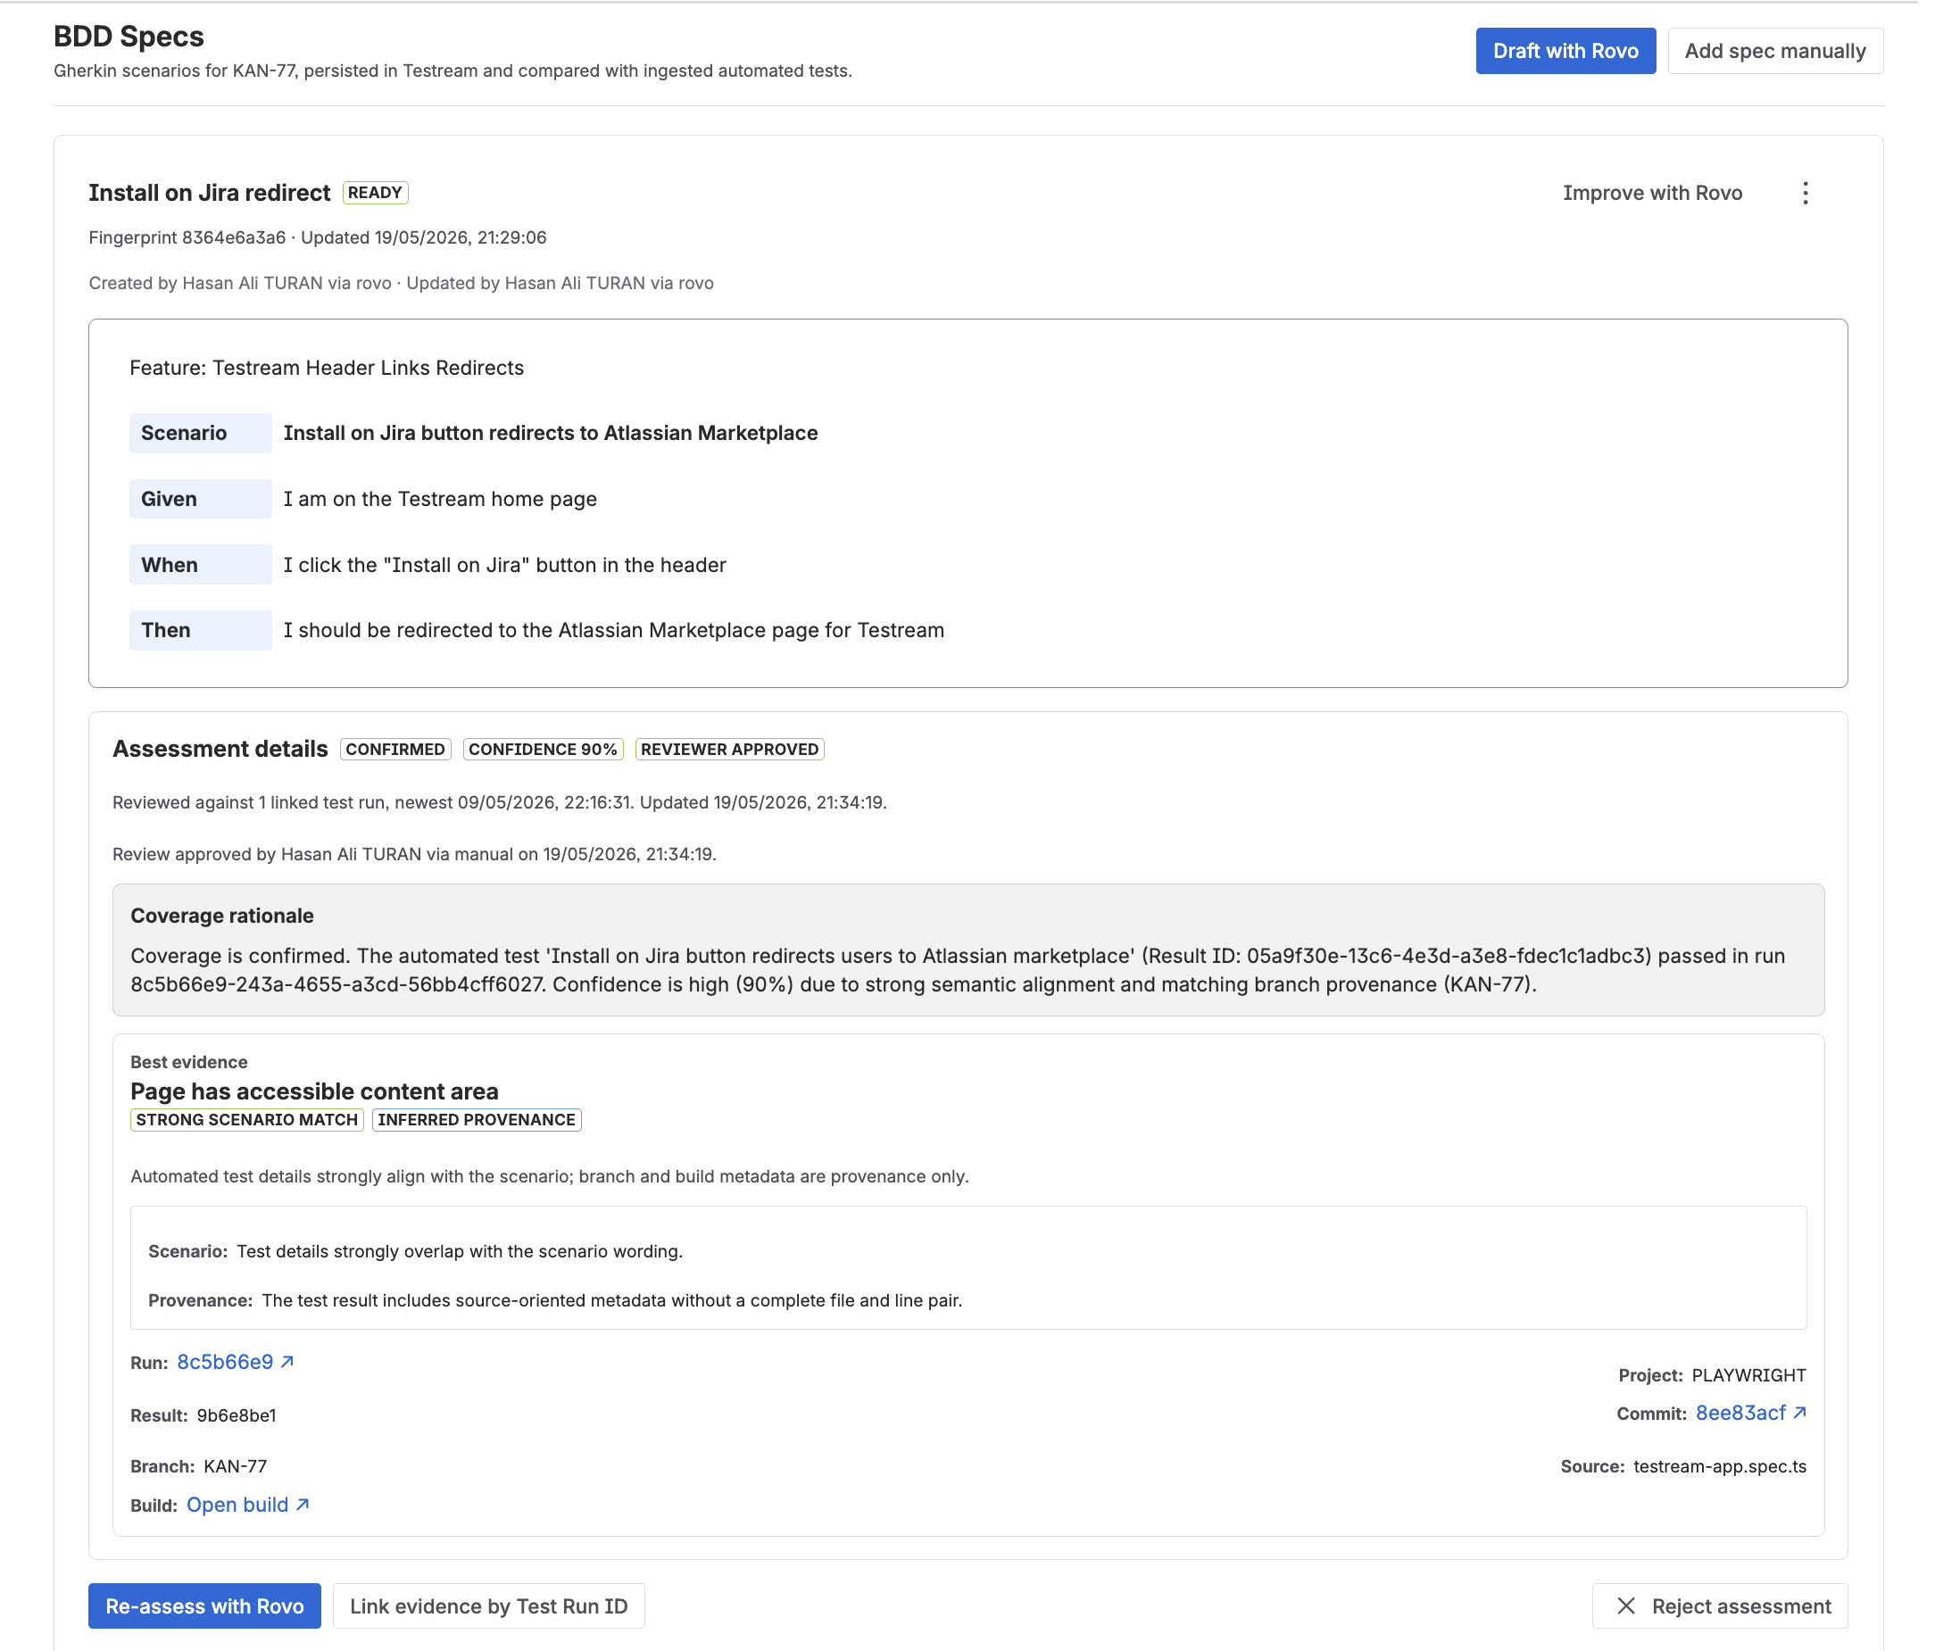Click the INFERRED PROVENANCE tag
The image size is (1935, 1651).
[477, 1120]
